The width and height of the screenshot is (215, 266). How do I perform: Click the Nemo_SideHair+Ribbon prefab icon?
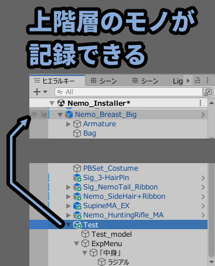[77, 196]
